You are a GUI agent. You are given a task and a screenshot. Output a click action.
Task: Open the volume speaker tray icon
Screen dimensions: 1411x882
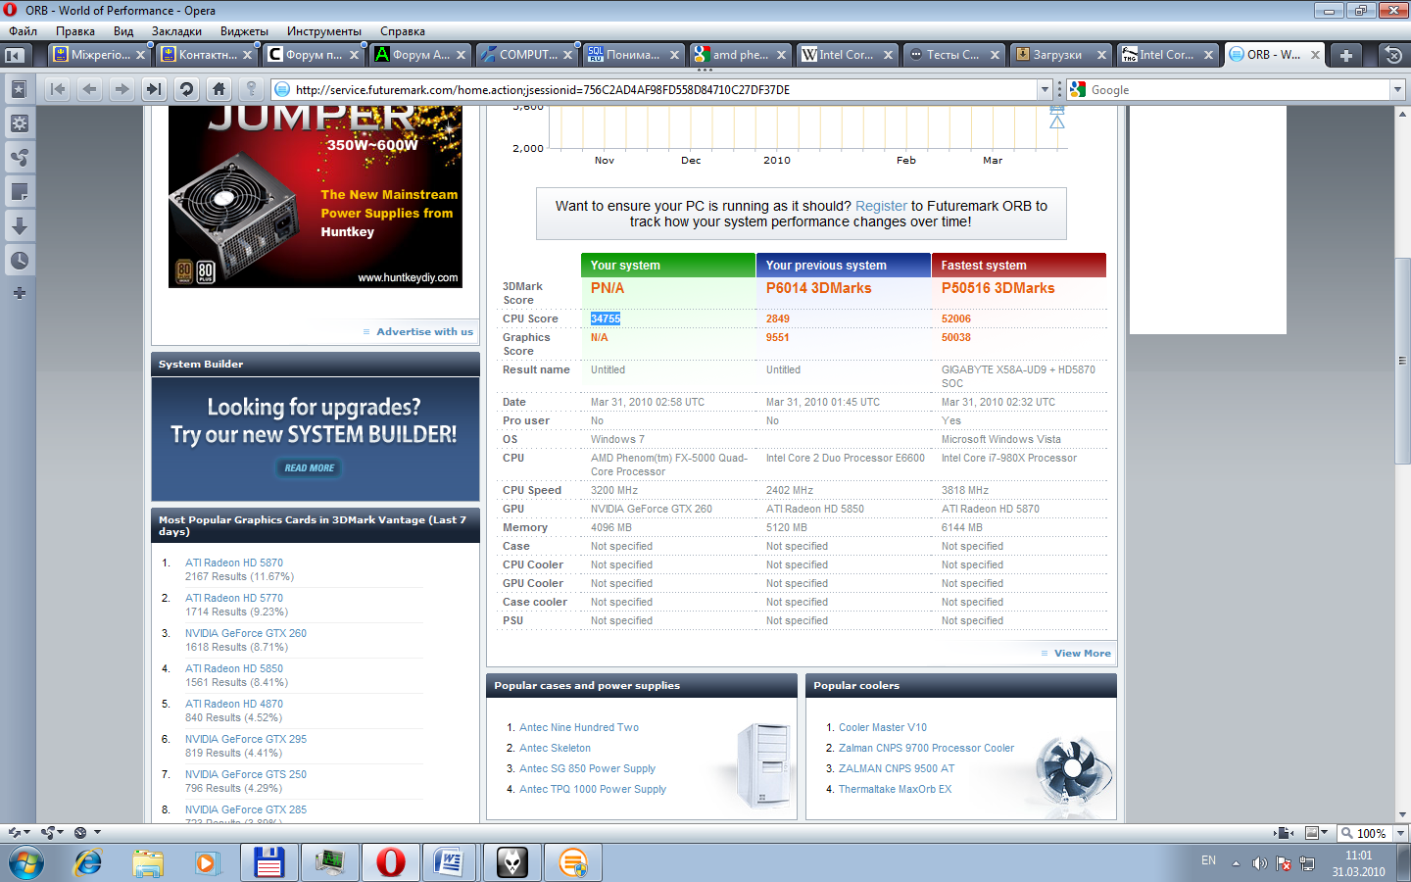coord(1260,863)
